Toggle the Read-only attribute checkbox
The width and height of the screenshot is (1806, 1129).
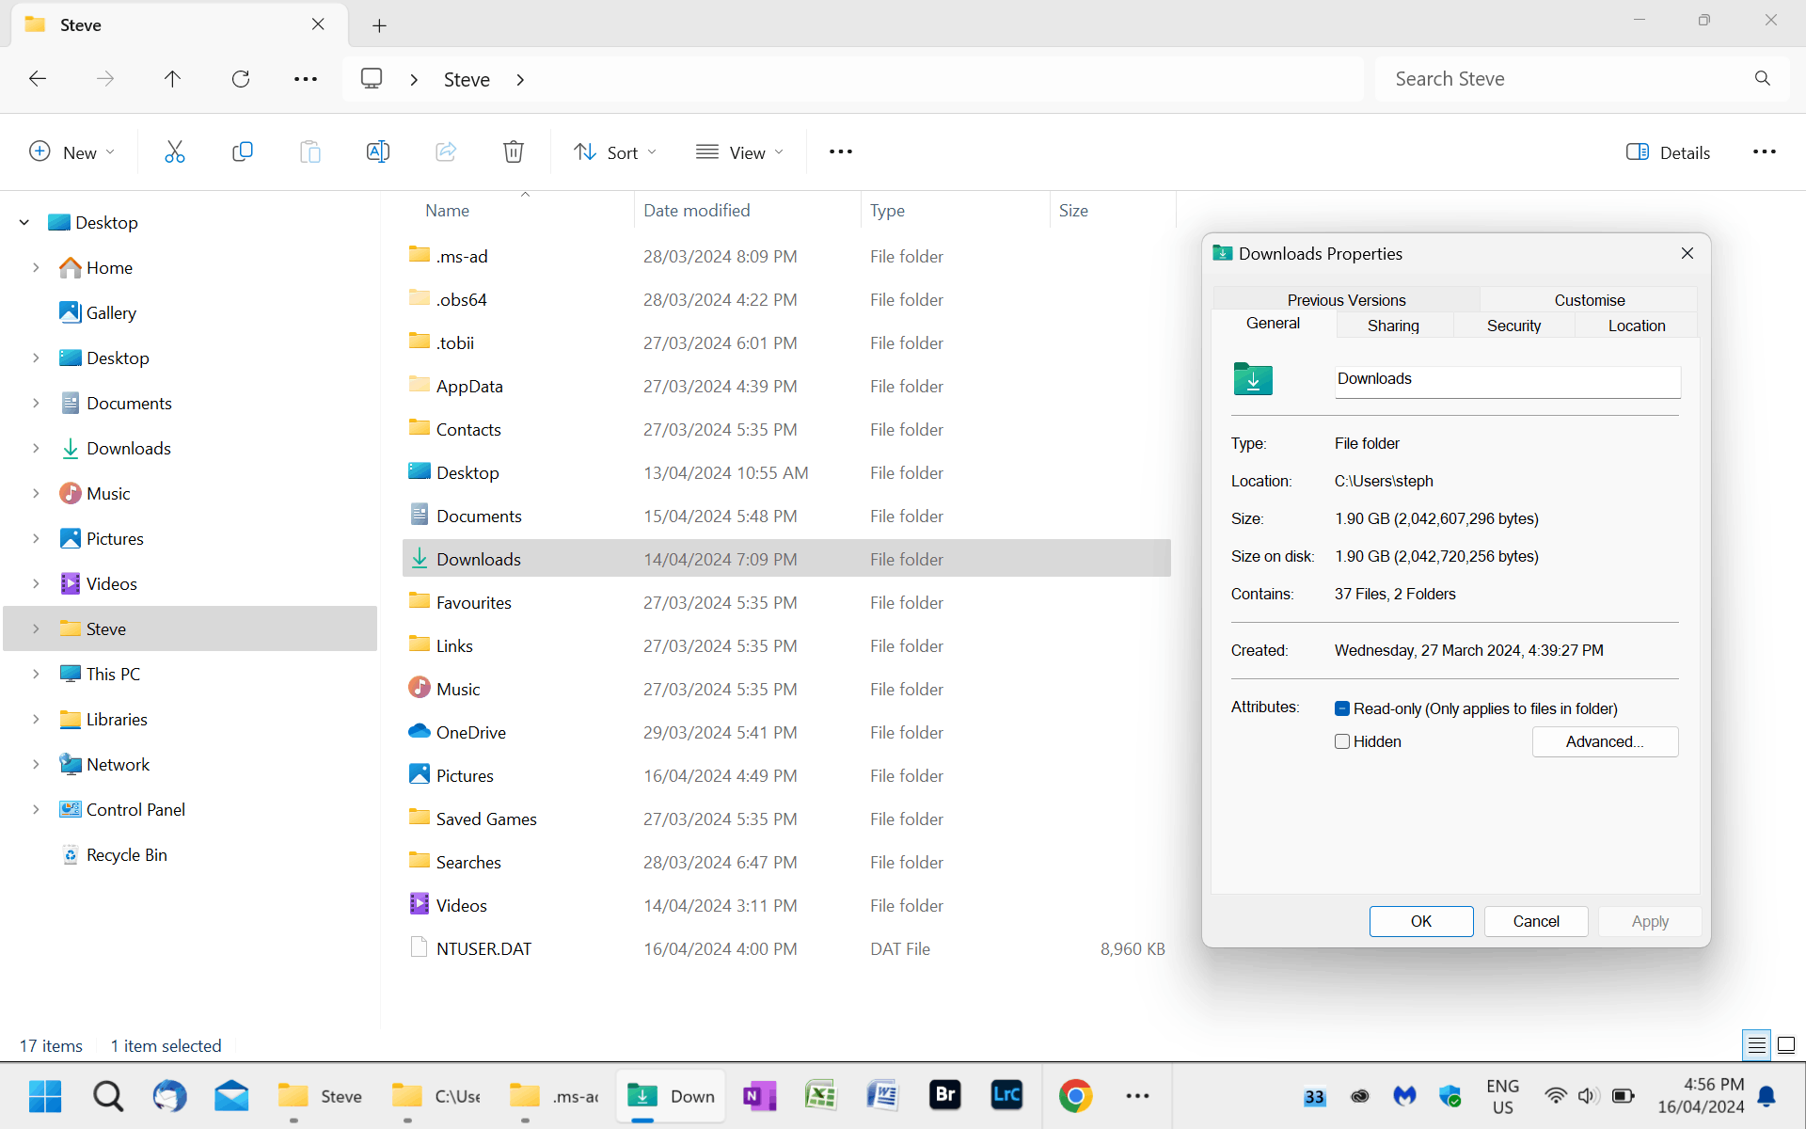tap(1342, 708)
